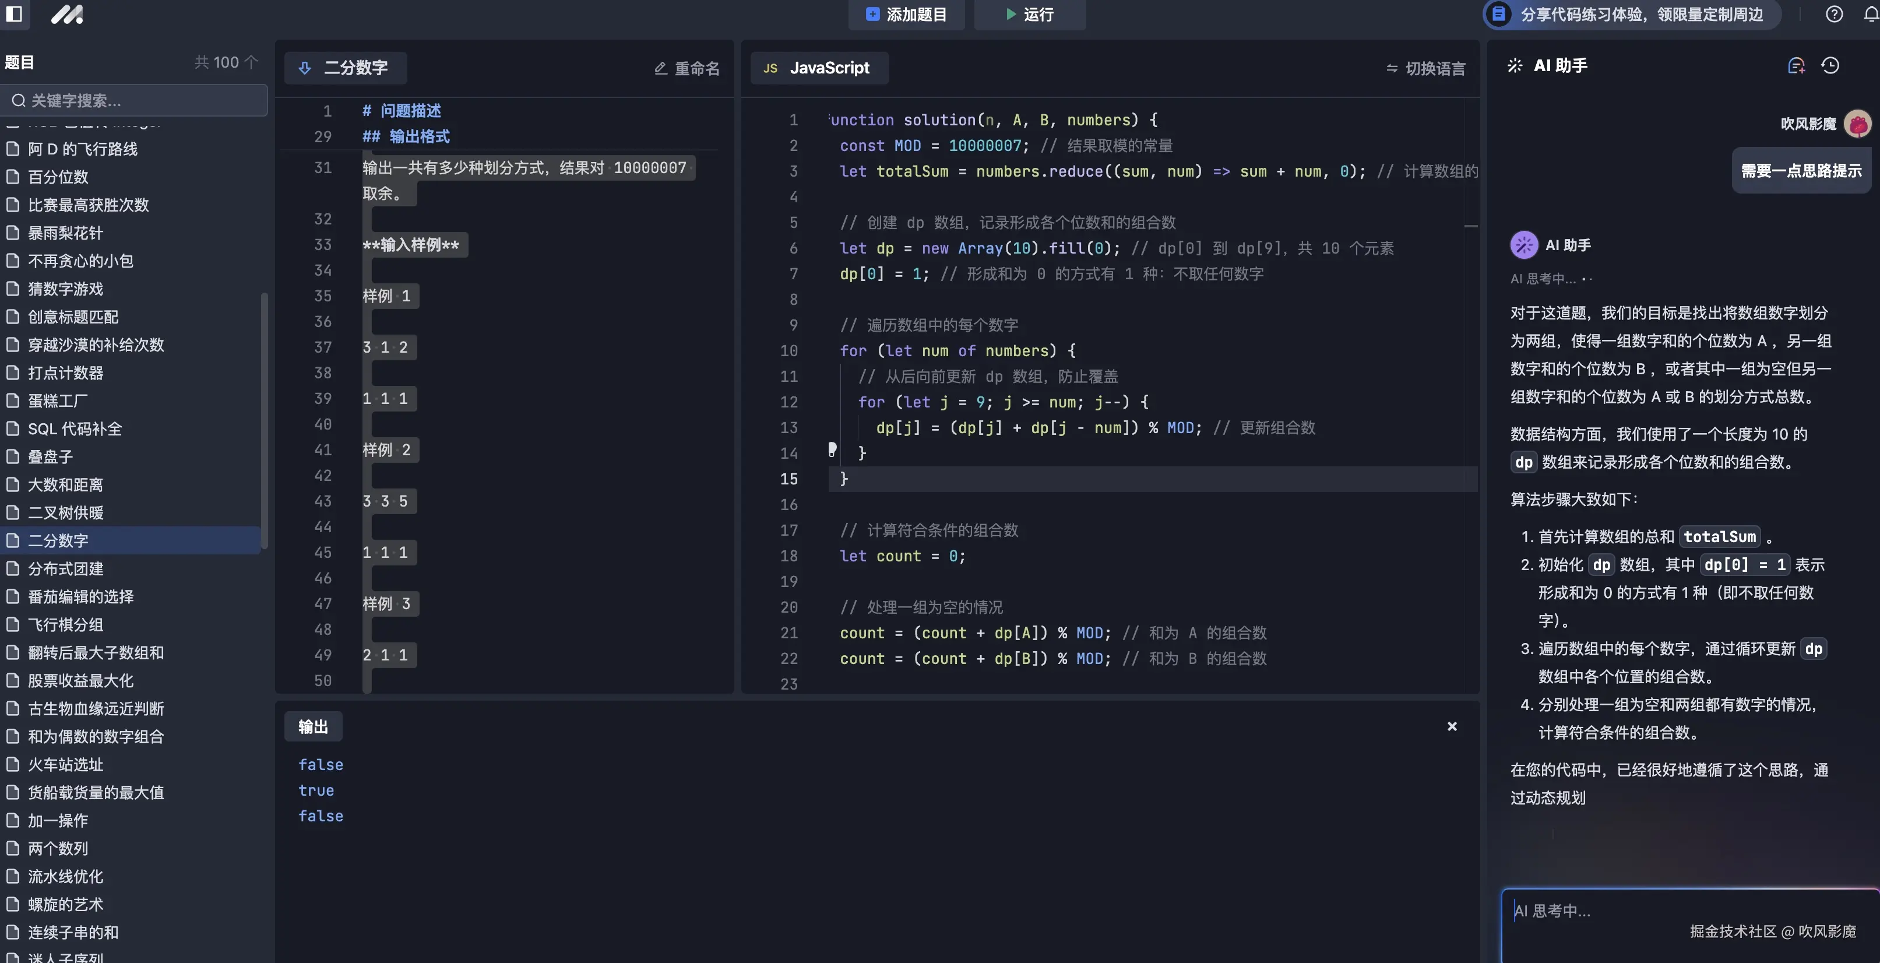Click the app logo in top bar
This screenshot has width=1880, height=963.
66,15
